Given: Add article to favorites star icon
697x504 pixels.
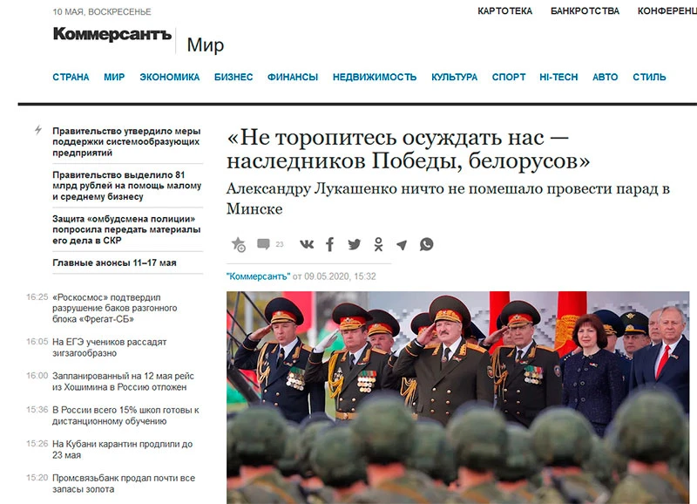Looking at the screenshot, I should pos(239,244).
